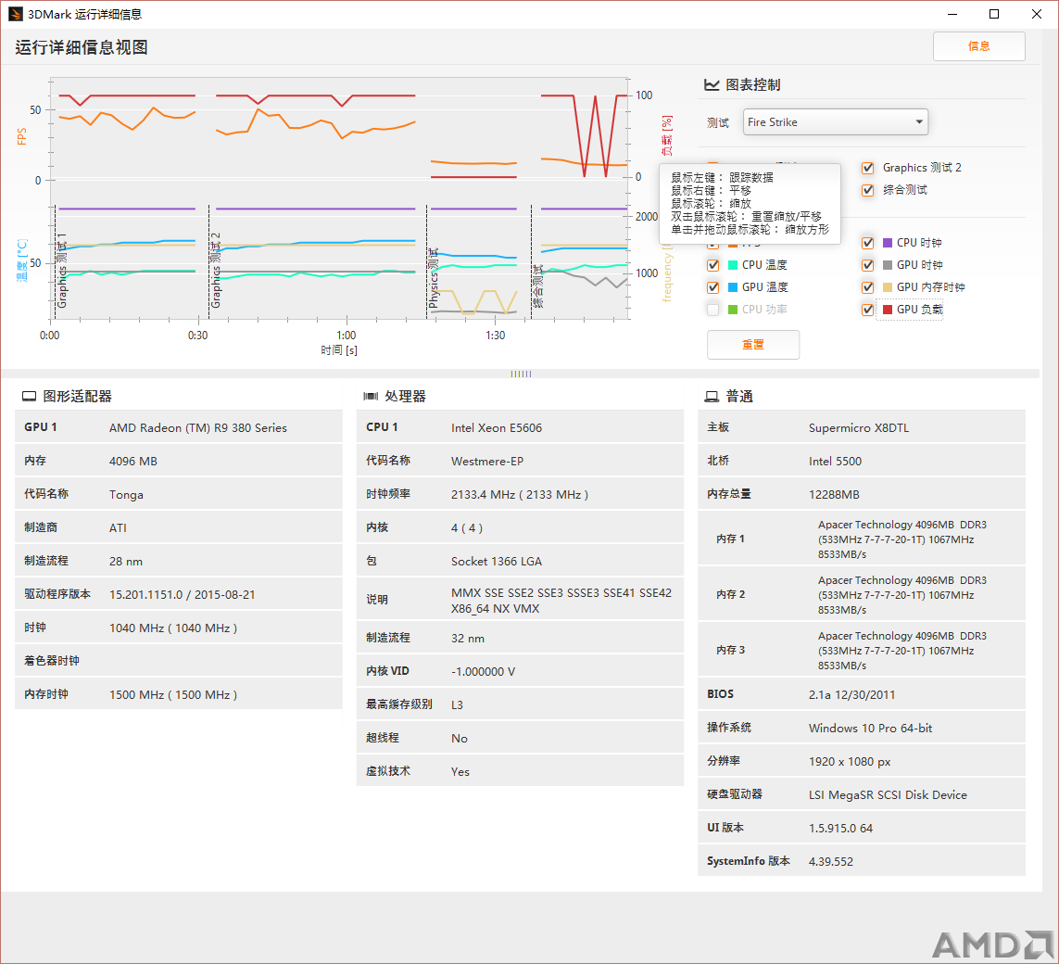Click the OS value Windows 10 Pro 64-bit

pos(871,729)
